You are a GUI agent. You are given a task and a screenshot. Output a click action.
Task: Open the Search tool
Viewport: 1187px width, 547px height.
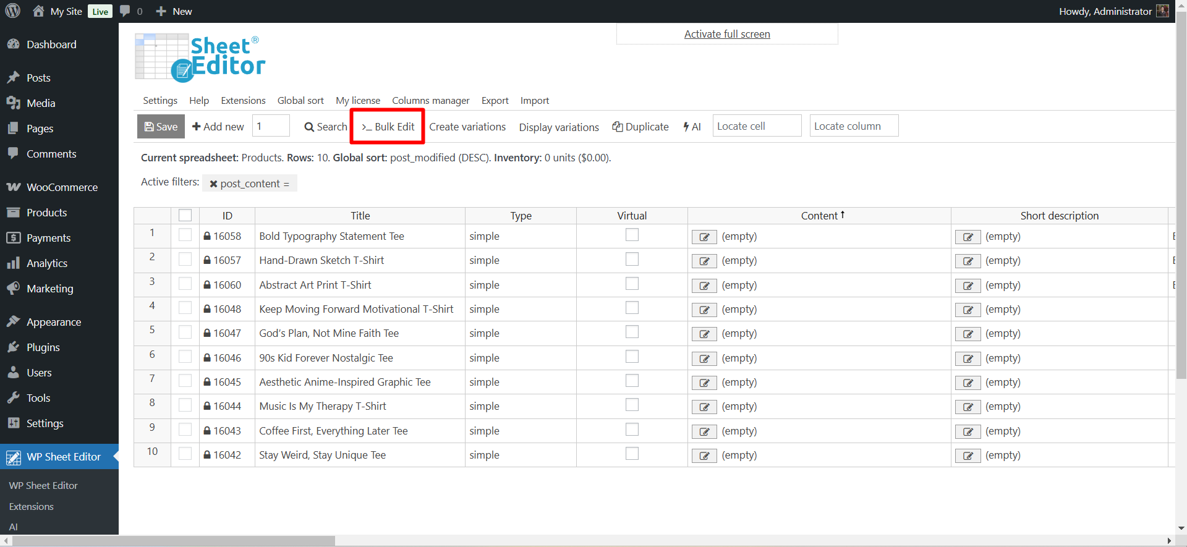click(x=326, y=127)
